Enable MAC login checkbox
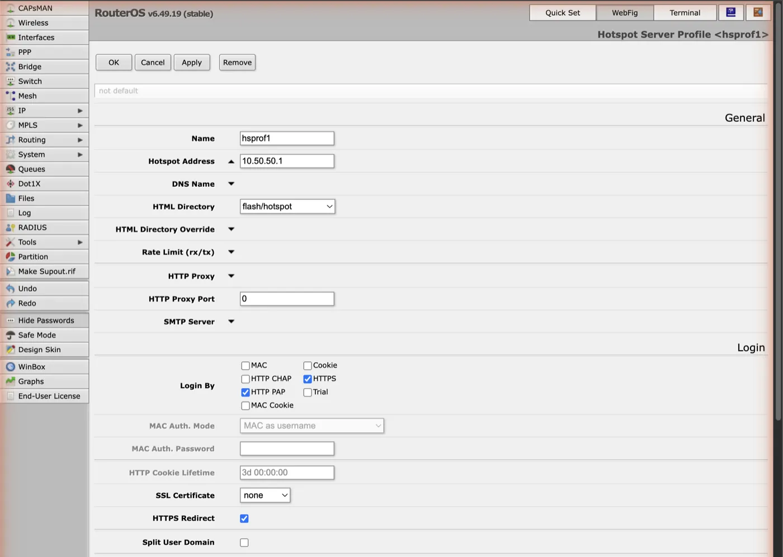This screenshot has width=783, height=557. point(246,366)
